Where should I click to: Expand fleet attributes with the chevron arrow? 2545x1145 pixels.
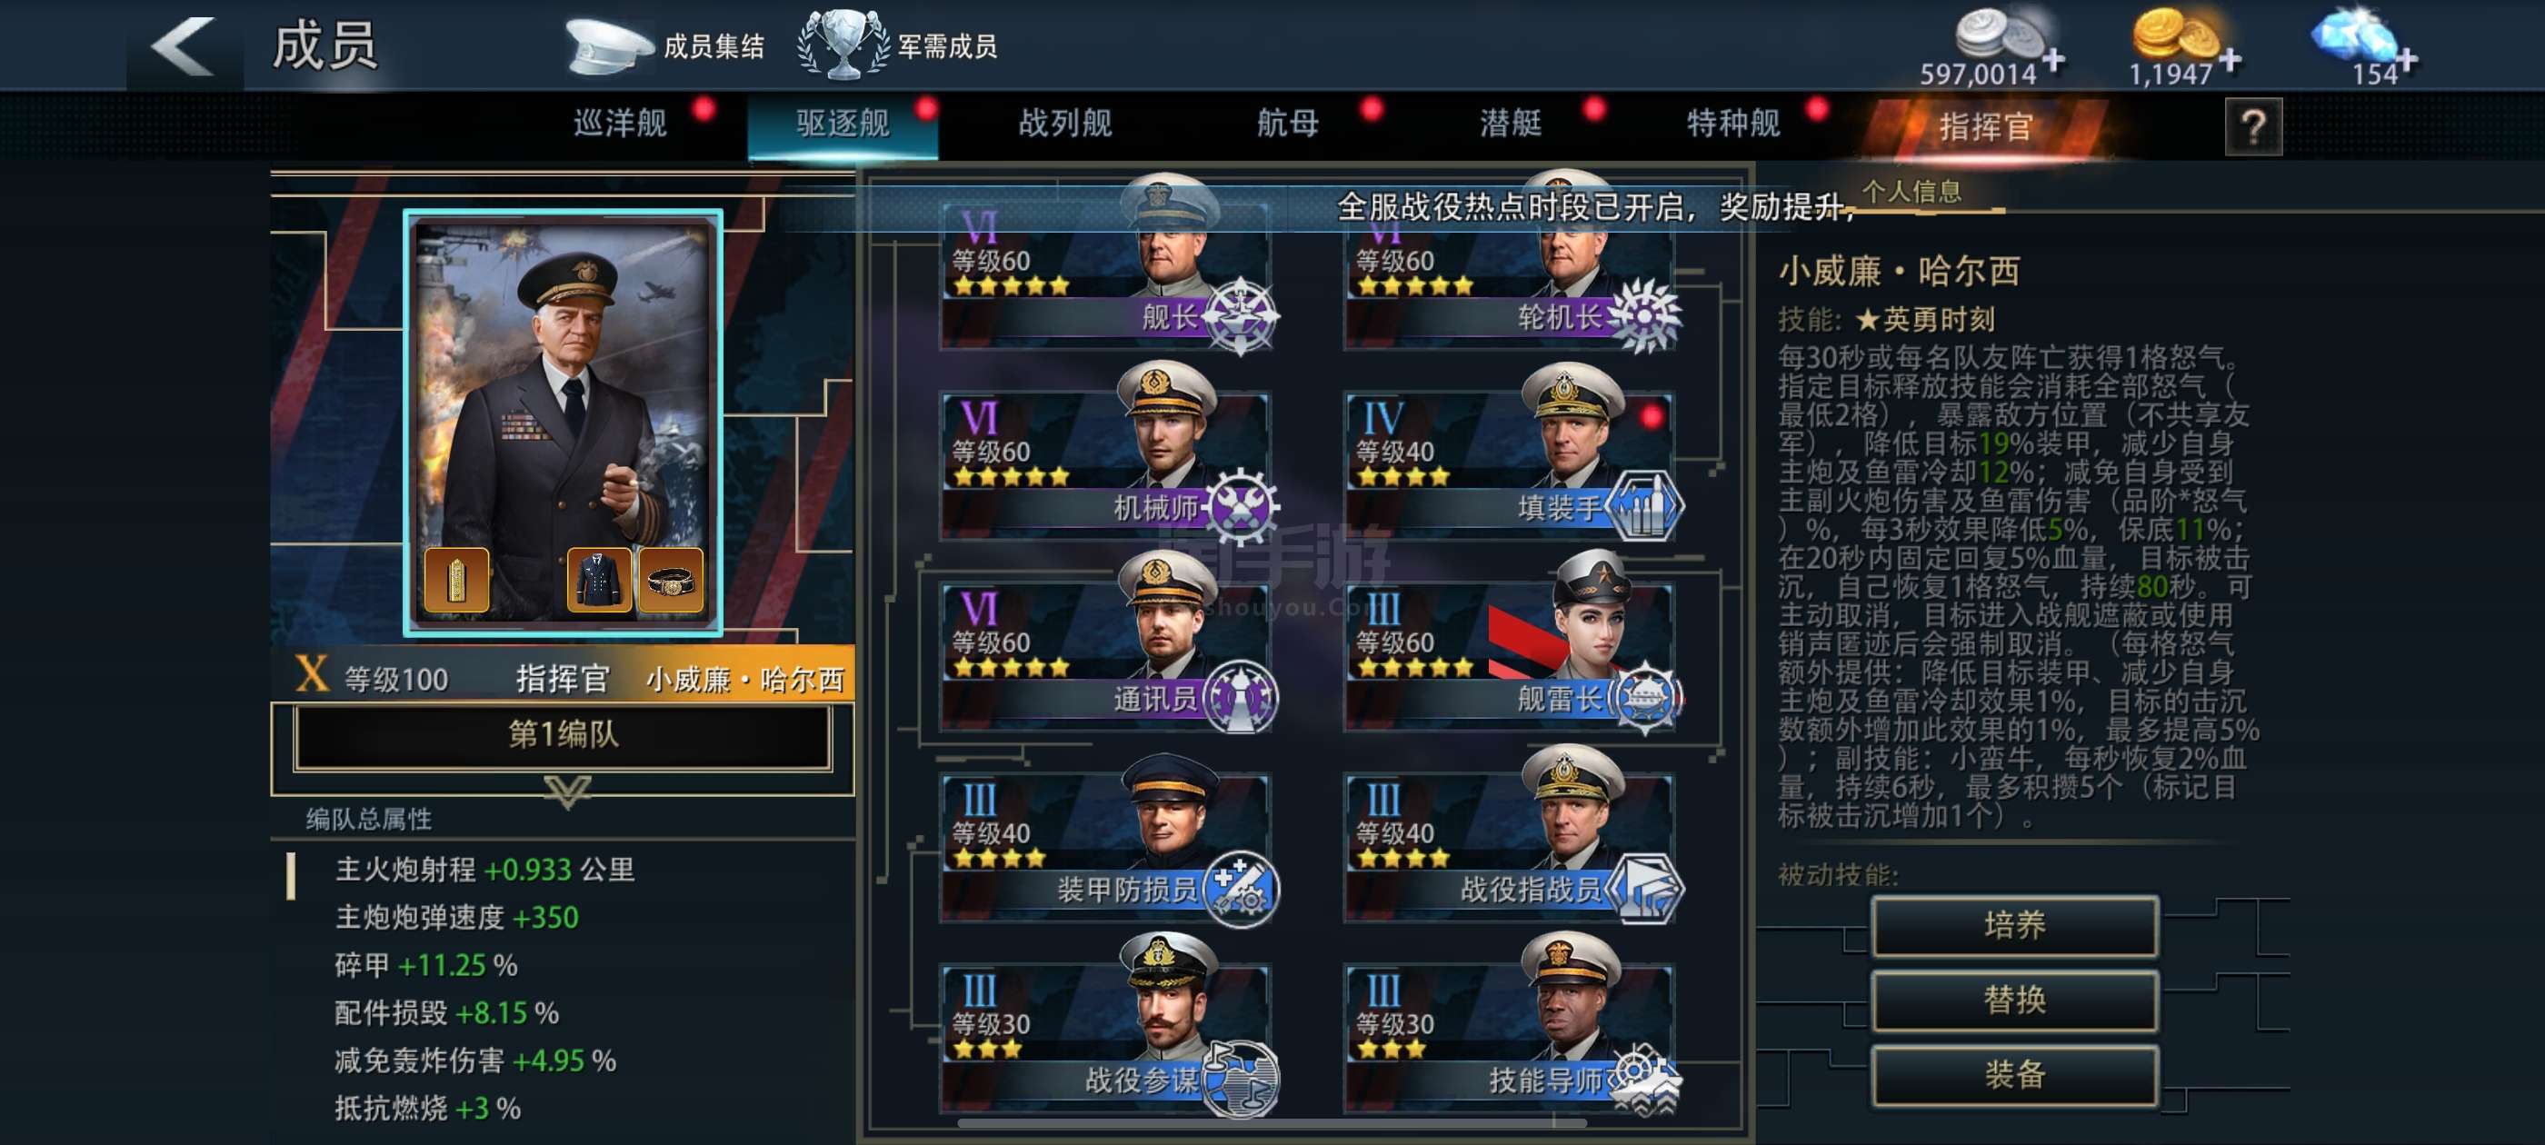(x=567, y=791)
